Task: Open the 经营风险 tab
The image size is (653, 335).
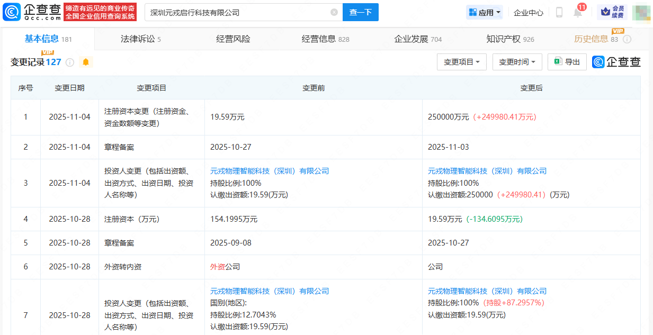Action: pyautogui.click(x=233, y=39)
